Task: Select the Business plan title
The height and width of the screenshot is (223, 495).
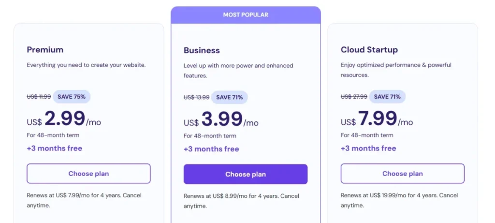Action: pyautogui.click(x=202, y=50)
